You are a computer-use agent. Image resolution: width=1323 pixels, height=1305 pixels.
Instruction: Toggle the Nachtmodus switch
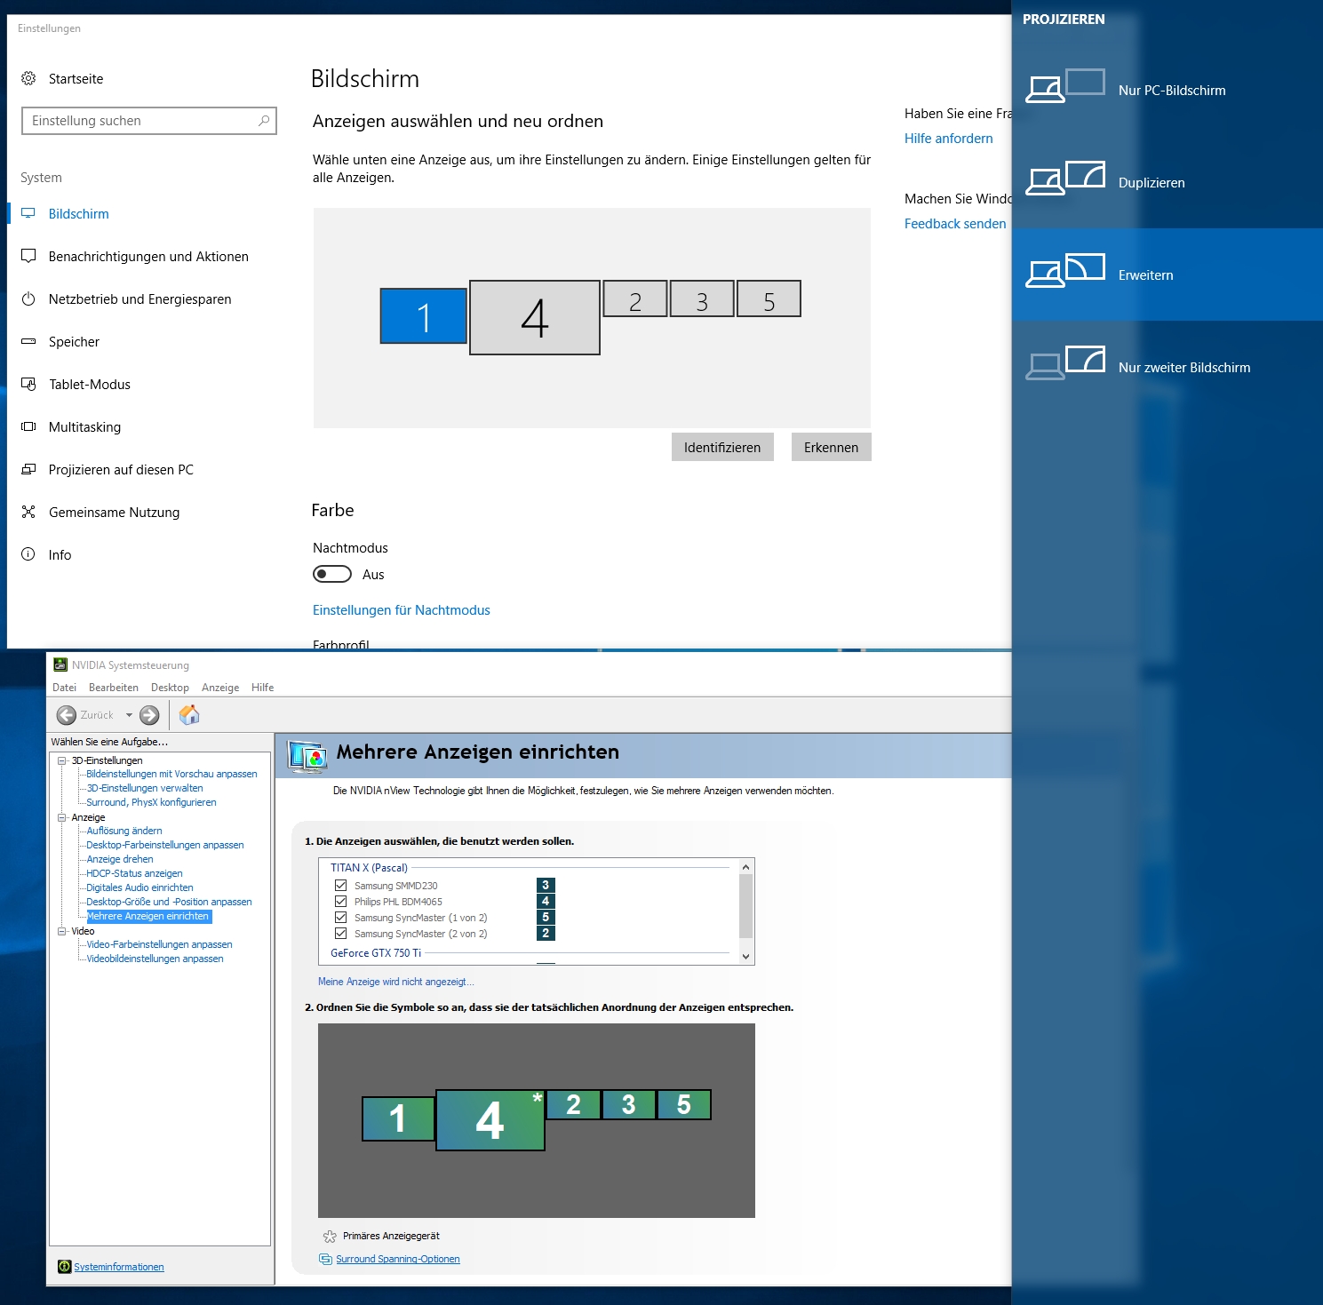(x=331, y=574)
